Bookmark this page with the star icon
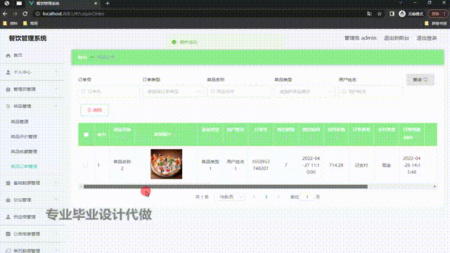The image size is (450, 253). pyautogui.click(x=380, y=14)
